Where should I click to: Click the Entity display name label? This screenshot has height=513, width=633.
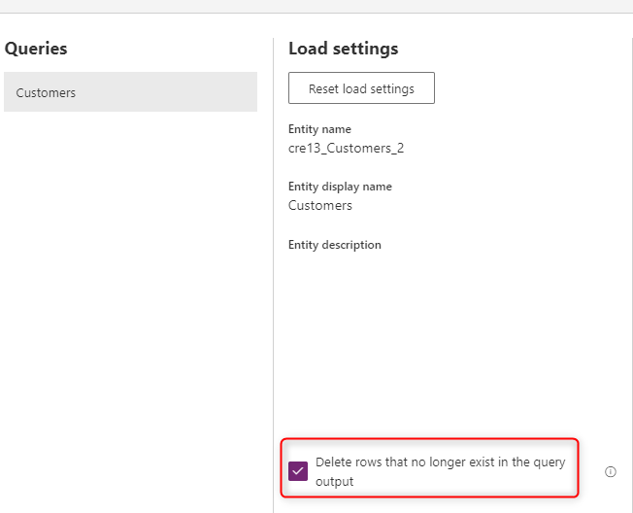[340, 187]
